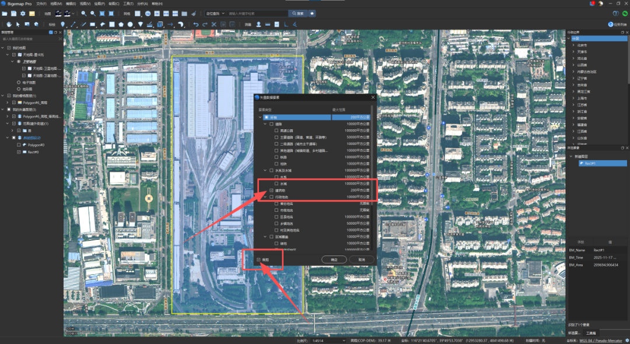Toggle the 道路 checkbox in dialog
This screenshot has width=630, height=344.
tap(272, 124)
